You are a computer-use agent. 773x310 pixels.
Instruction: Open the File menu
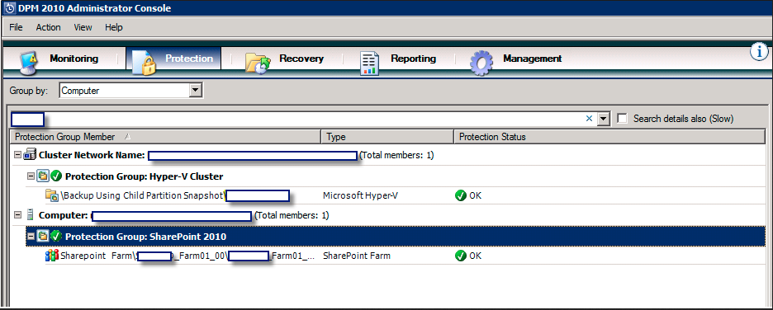(x=16, y=27)
